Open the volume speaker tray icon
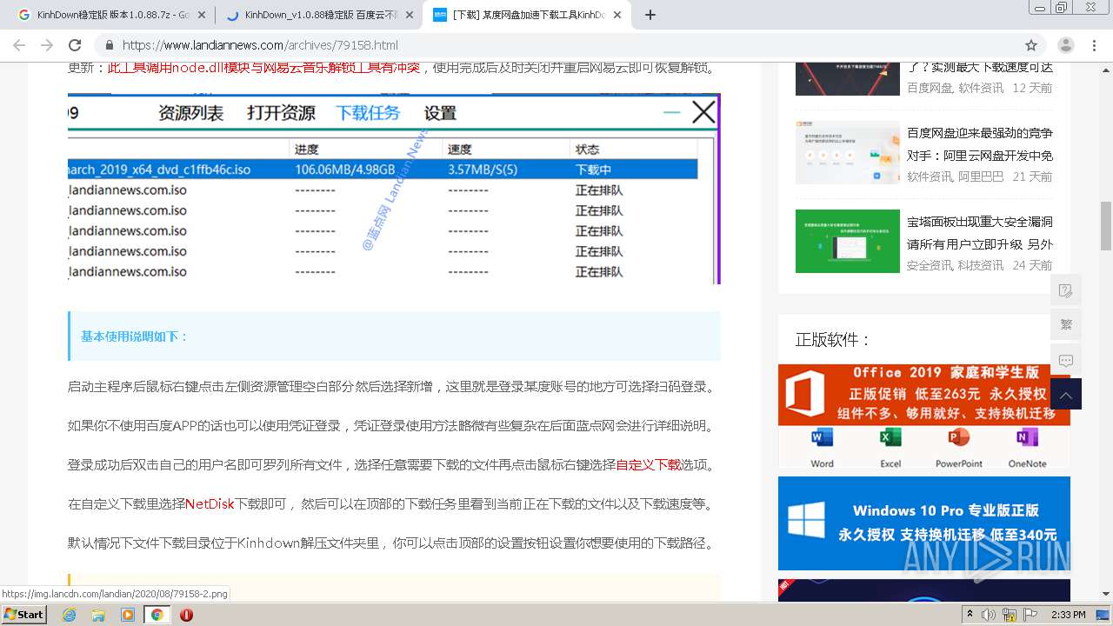This screenshot has height=626, width=1113. click(x=989, y=615)
